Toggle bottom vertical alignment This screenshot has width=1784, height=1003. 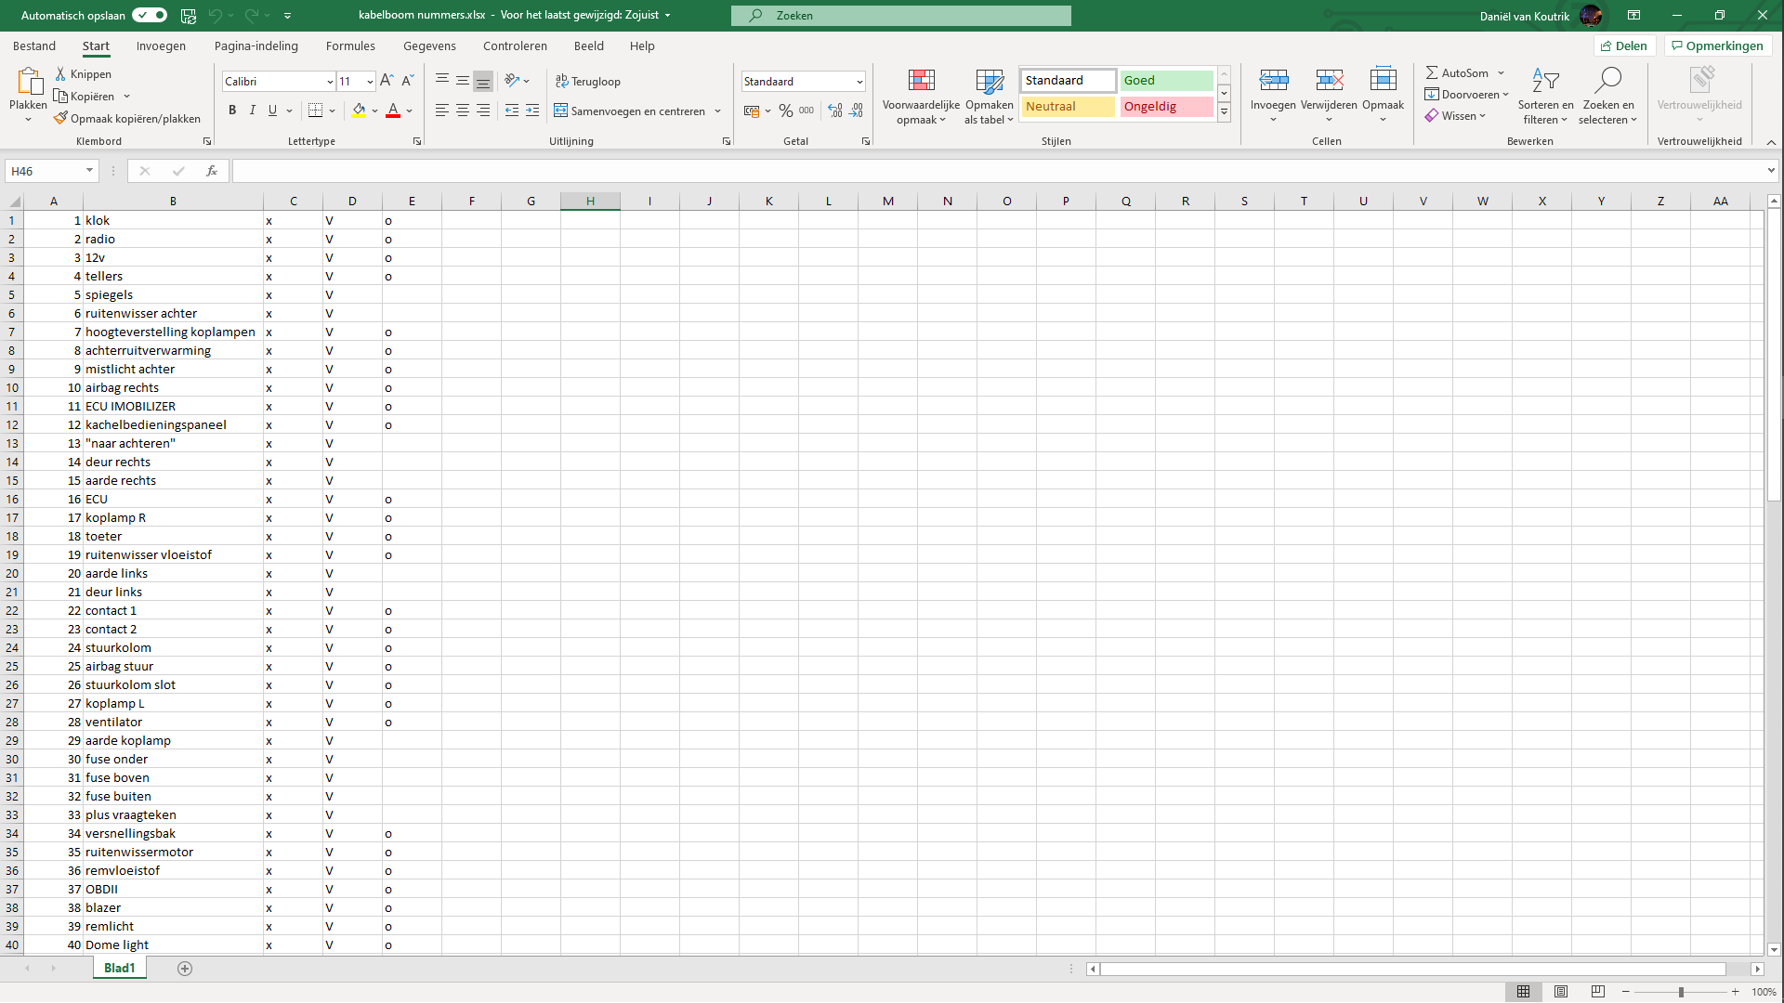pos(483,81)
